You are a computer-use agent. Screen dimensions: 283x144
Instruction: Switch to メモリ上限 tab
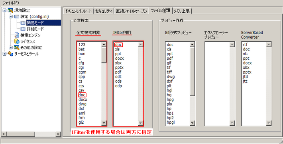coord(182,11)
